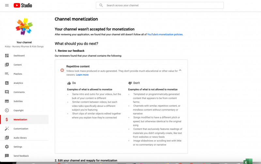Viewport: 261px width, 164px height.
Task: Open YouTube's monetization policies link
Action: (165, 34)
